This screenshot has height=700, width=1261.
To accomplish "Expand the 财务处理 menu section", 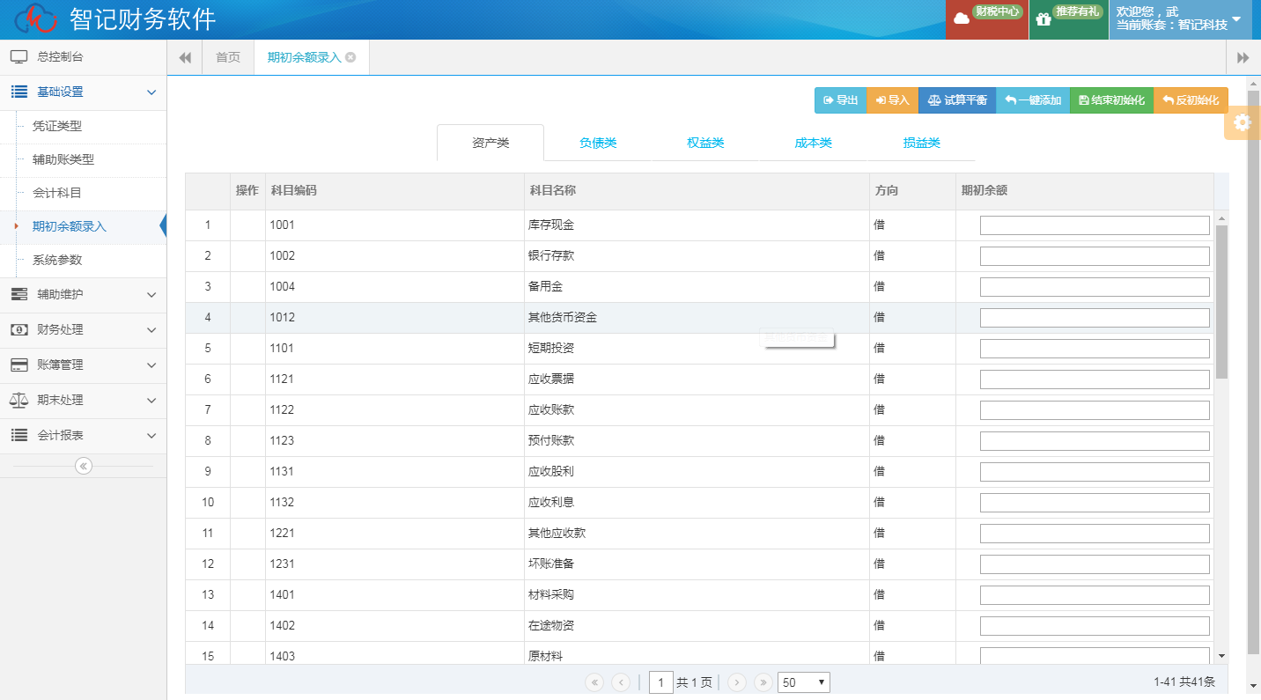I will pyautogui.click(x=83, y=330).
